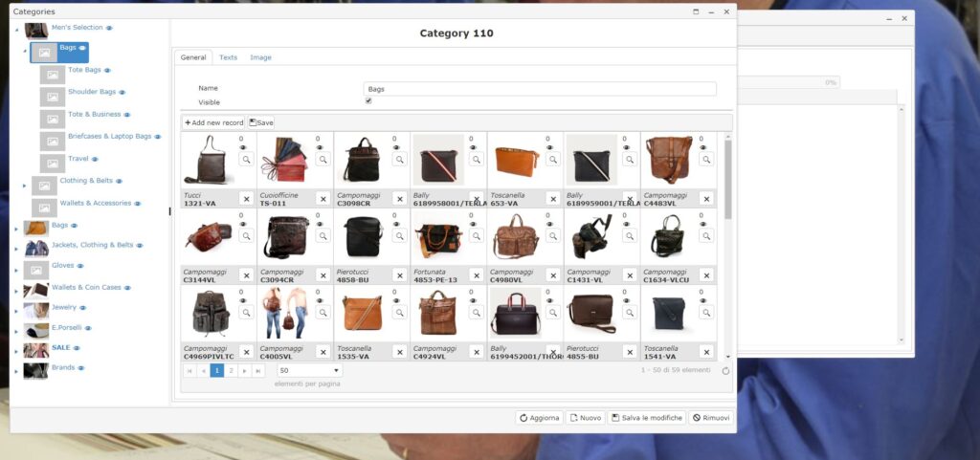Click the background window progress bar
The height and width of the screenshot is (460, 980).
click(789, 82)
